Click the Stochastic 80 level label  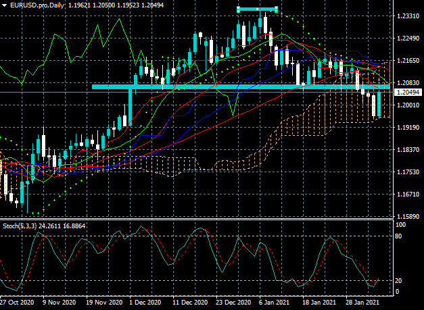pos(398,236)
